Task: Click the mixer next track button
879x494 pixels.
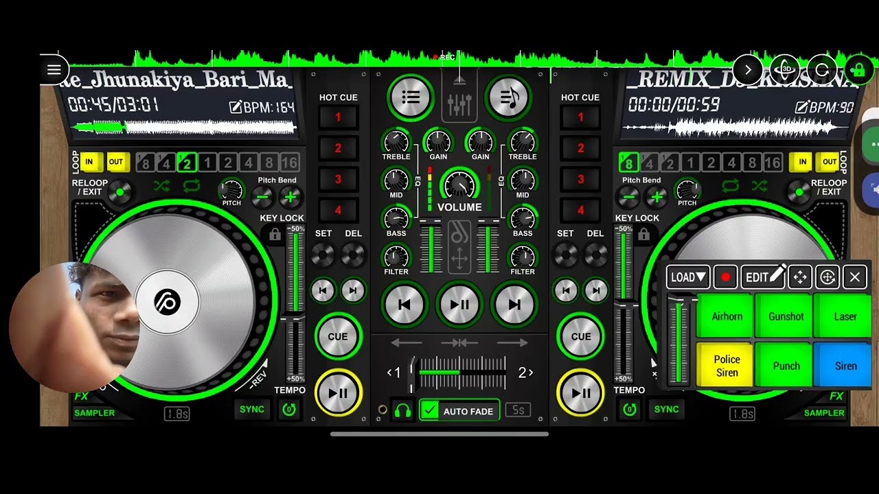Action: pyautogui.click(x=514, y=305)
